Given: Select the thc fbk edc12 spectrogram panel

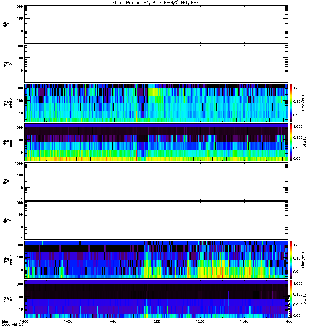Looking at the screenshot, I should [156, 260].
